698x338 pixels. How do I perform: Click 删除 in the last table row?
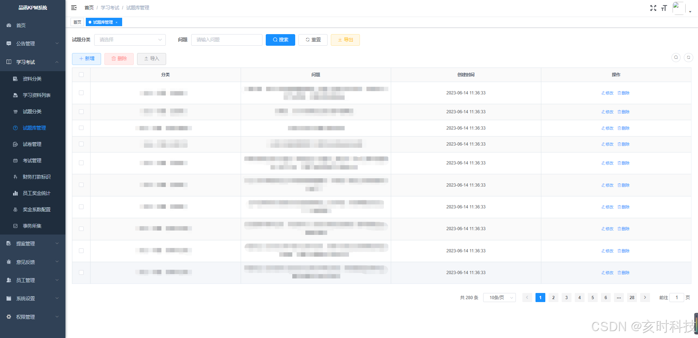(623, 273)
